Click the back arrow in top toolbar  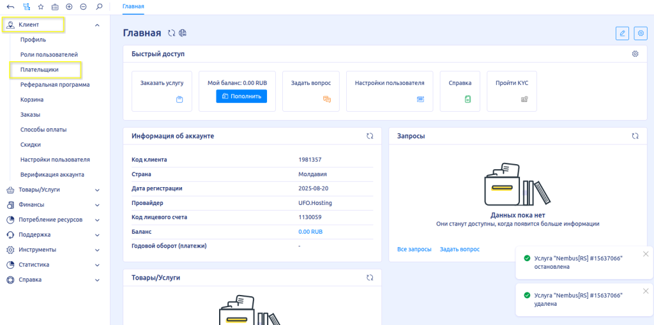coord(10,6)
